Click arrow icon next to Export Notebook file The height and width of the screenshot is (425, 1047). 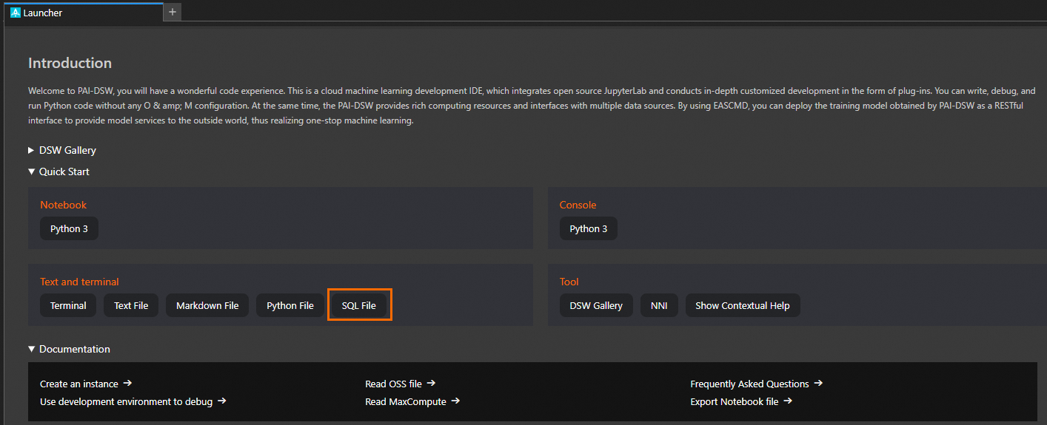pyautogui.click(x=788, y=401)
